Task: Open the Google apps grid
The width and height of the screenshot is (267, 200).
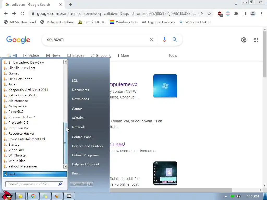Action: pyautogui.click(x=256, y=40)
